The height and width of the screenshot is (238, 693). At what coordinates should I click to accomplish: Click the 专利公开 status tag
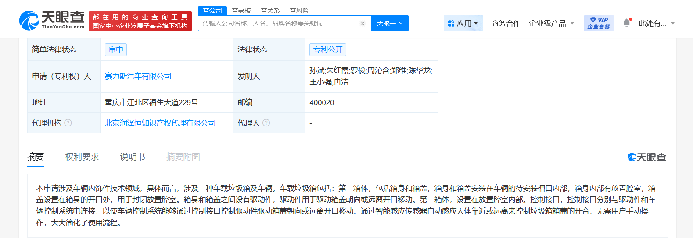(x=328, y=49)
